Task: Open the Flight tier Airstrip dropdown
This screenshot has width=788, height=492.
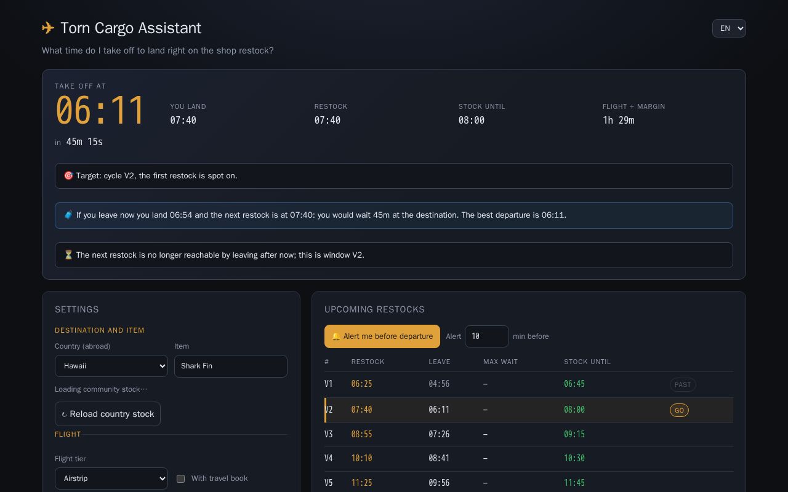Action: (x=111, y=478)
